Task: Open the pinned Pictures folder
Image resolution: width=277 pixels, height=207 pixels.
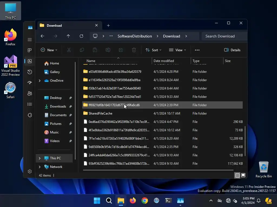Action: [56, 124]
